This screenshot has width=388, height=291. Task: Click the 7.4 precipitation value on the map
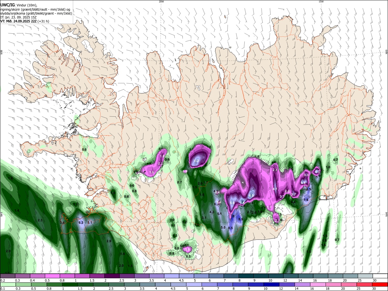click(306, 200)
